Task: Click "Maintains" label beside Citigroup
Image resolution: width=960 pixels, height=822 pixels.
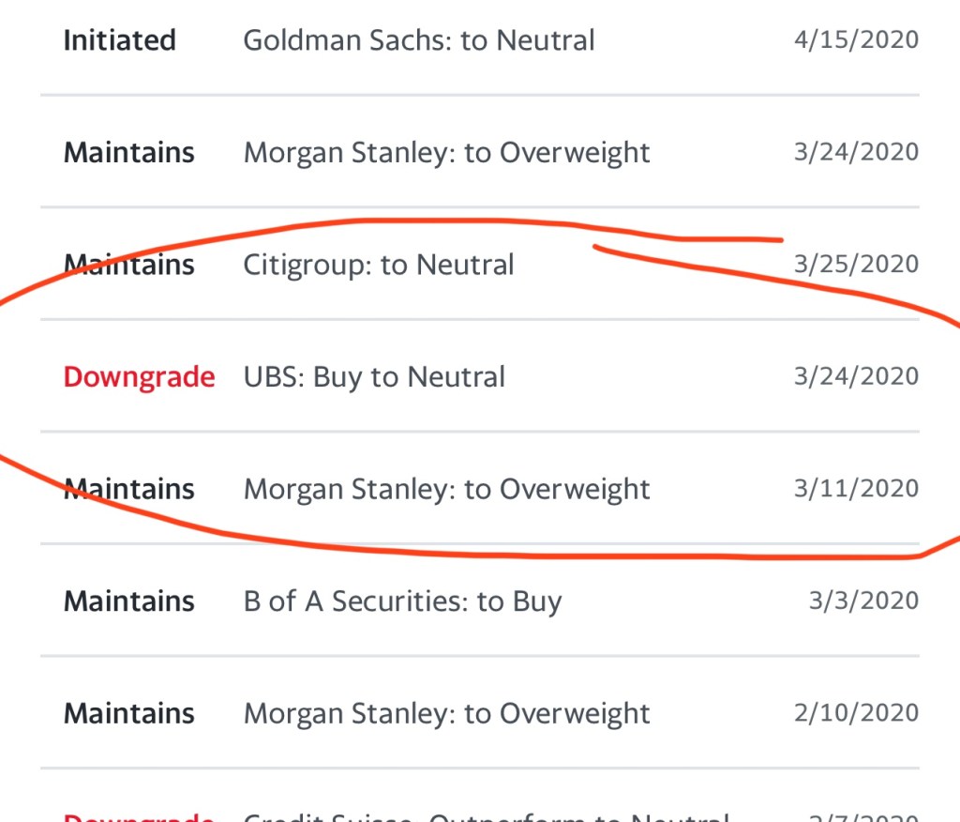Action: [x=128, y=265]
